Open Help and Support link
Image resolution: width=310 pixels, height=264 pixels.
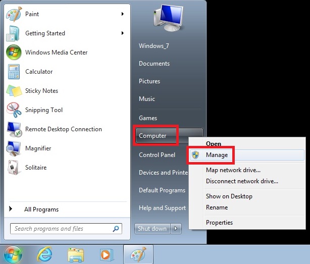(x=162, y=208)
